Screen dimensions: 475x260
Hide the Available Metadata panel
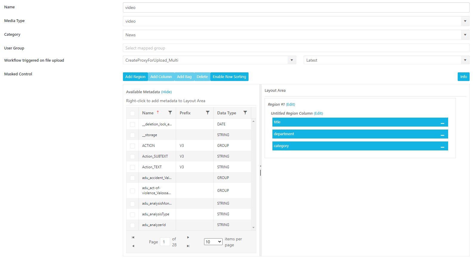(x=166, y=92)
